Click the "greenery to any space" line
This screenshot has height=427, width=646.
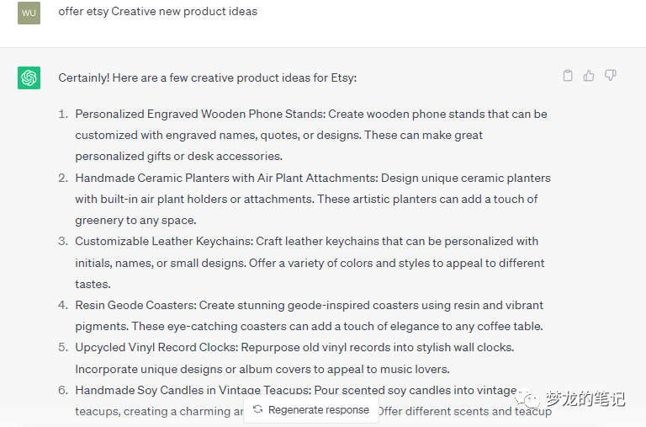pos(135,220)
